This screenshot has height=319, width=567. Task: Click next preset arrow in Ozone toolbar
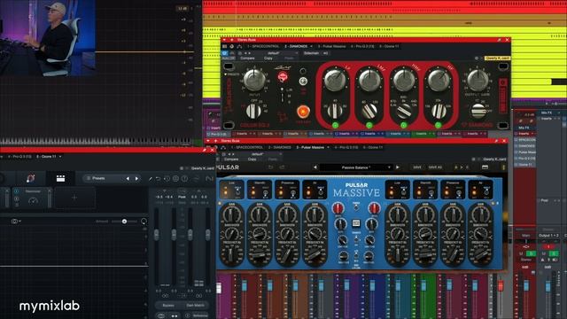[136, 178]
